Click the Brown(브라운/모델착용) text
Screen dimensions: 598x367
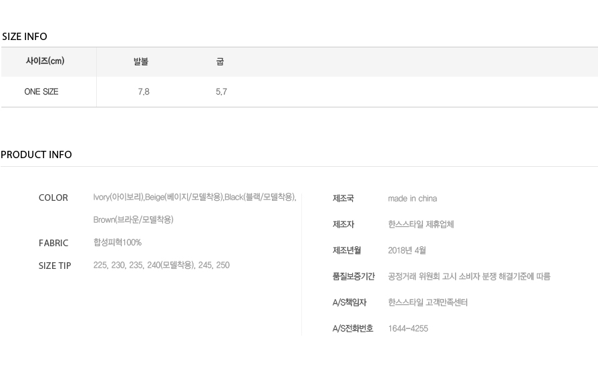[134, 220]
